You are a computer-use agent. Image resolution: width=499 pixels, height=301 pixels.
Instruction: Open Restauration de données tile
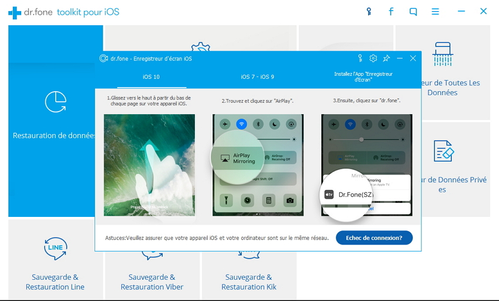point(52,121)
